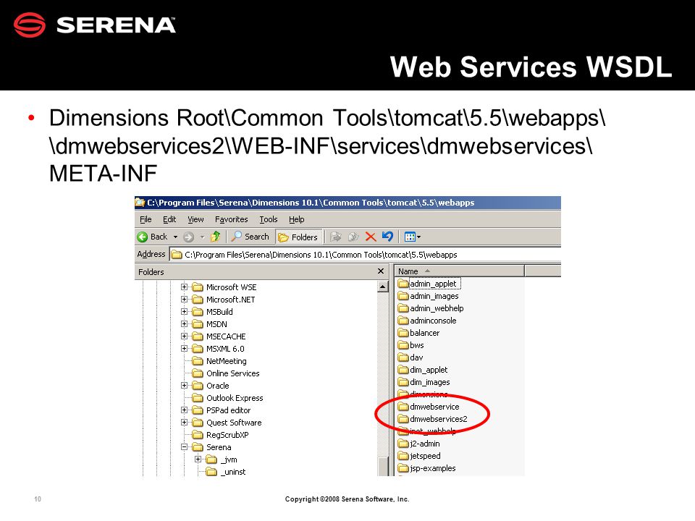Open the Help menu
The image size is (695, 521).
297,219
